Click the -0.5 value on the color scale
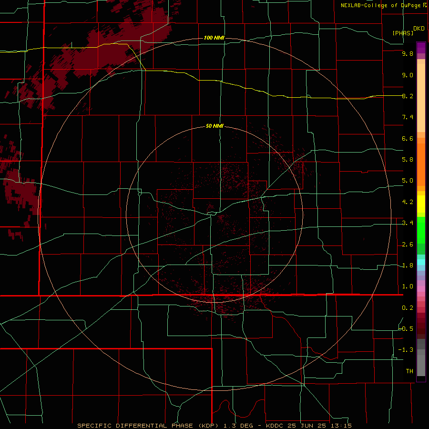429x429 pixels. click(x=406, y=329)
